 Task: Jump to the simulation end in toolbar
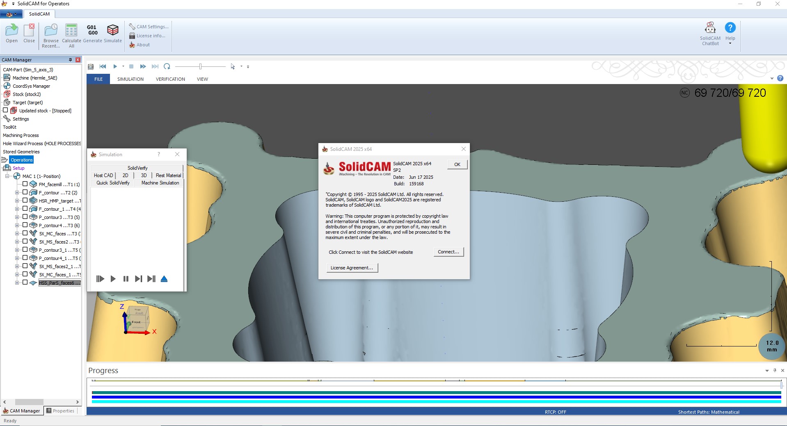point(155,66)
